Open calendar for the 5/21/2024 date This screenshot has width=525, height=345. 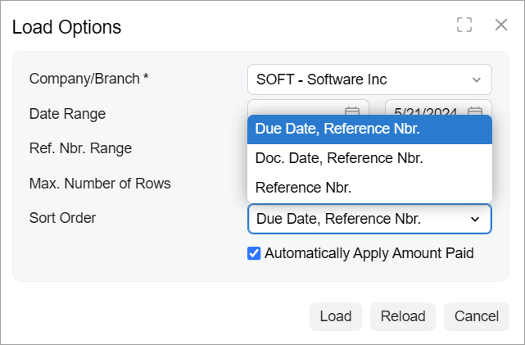point(475,111)
